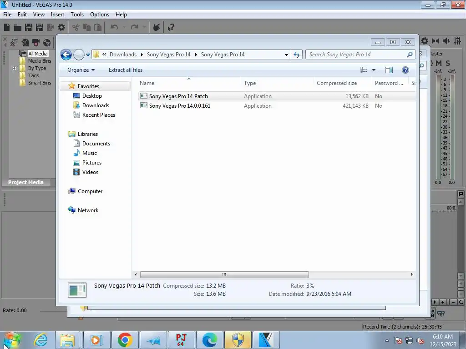466x349 pixels.
Task: Click the What's This help cursor icon
Action: tap(171, 28)
